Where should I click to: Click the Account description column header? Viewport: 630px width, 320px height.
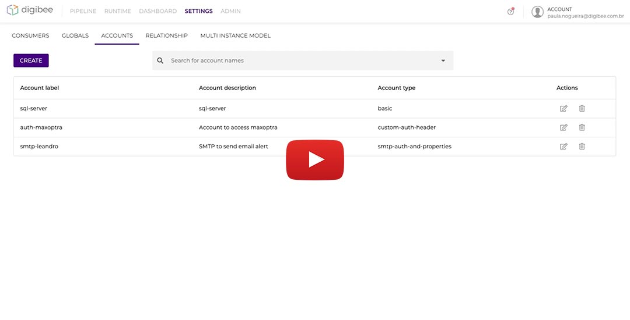pos(228,88)
